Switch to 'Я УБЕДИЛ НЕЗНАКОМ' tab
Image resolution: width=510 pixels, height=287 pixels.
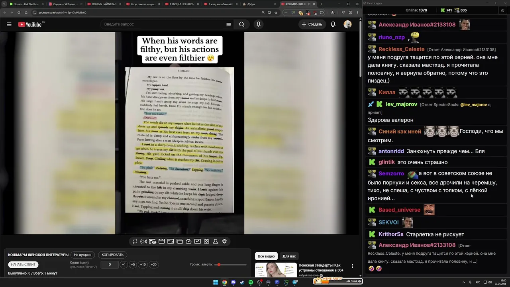(181, 4)
